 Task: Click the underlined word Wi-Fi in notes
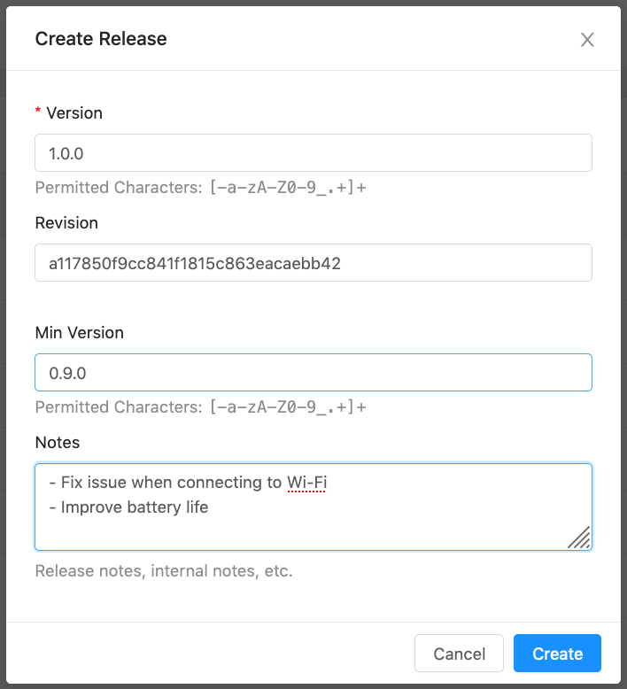pos(306,483)
